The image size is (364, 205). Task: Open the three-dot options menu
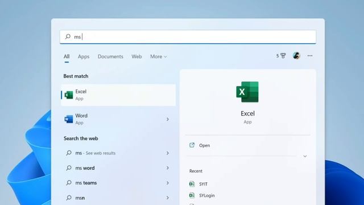(310, 56)
